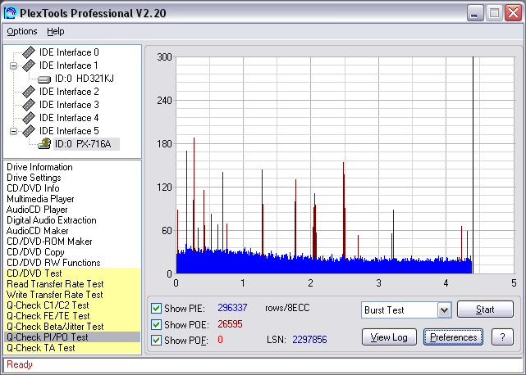This screenshot has width=526, height=375.
Task: Open the Help menu
Action: [55, 31]
